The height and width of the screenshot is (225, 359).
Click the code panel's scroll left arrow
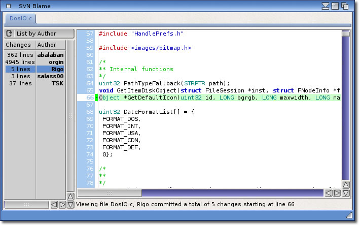(329, 193)
